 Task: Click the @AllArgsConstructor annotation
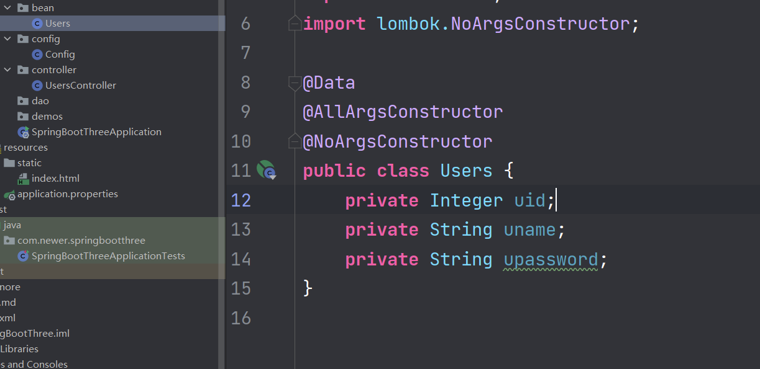(403, 112)
